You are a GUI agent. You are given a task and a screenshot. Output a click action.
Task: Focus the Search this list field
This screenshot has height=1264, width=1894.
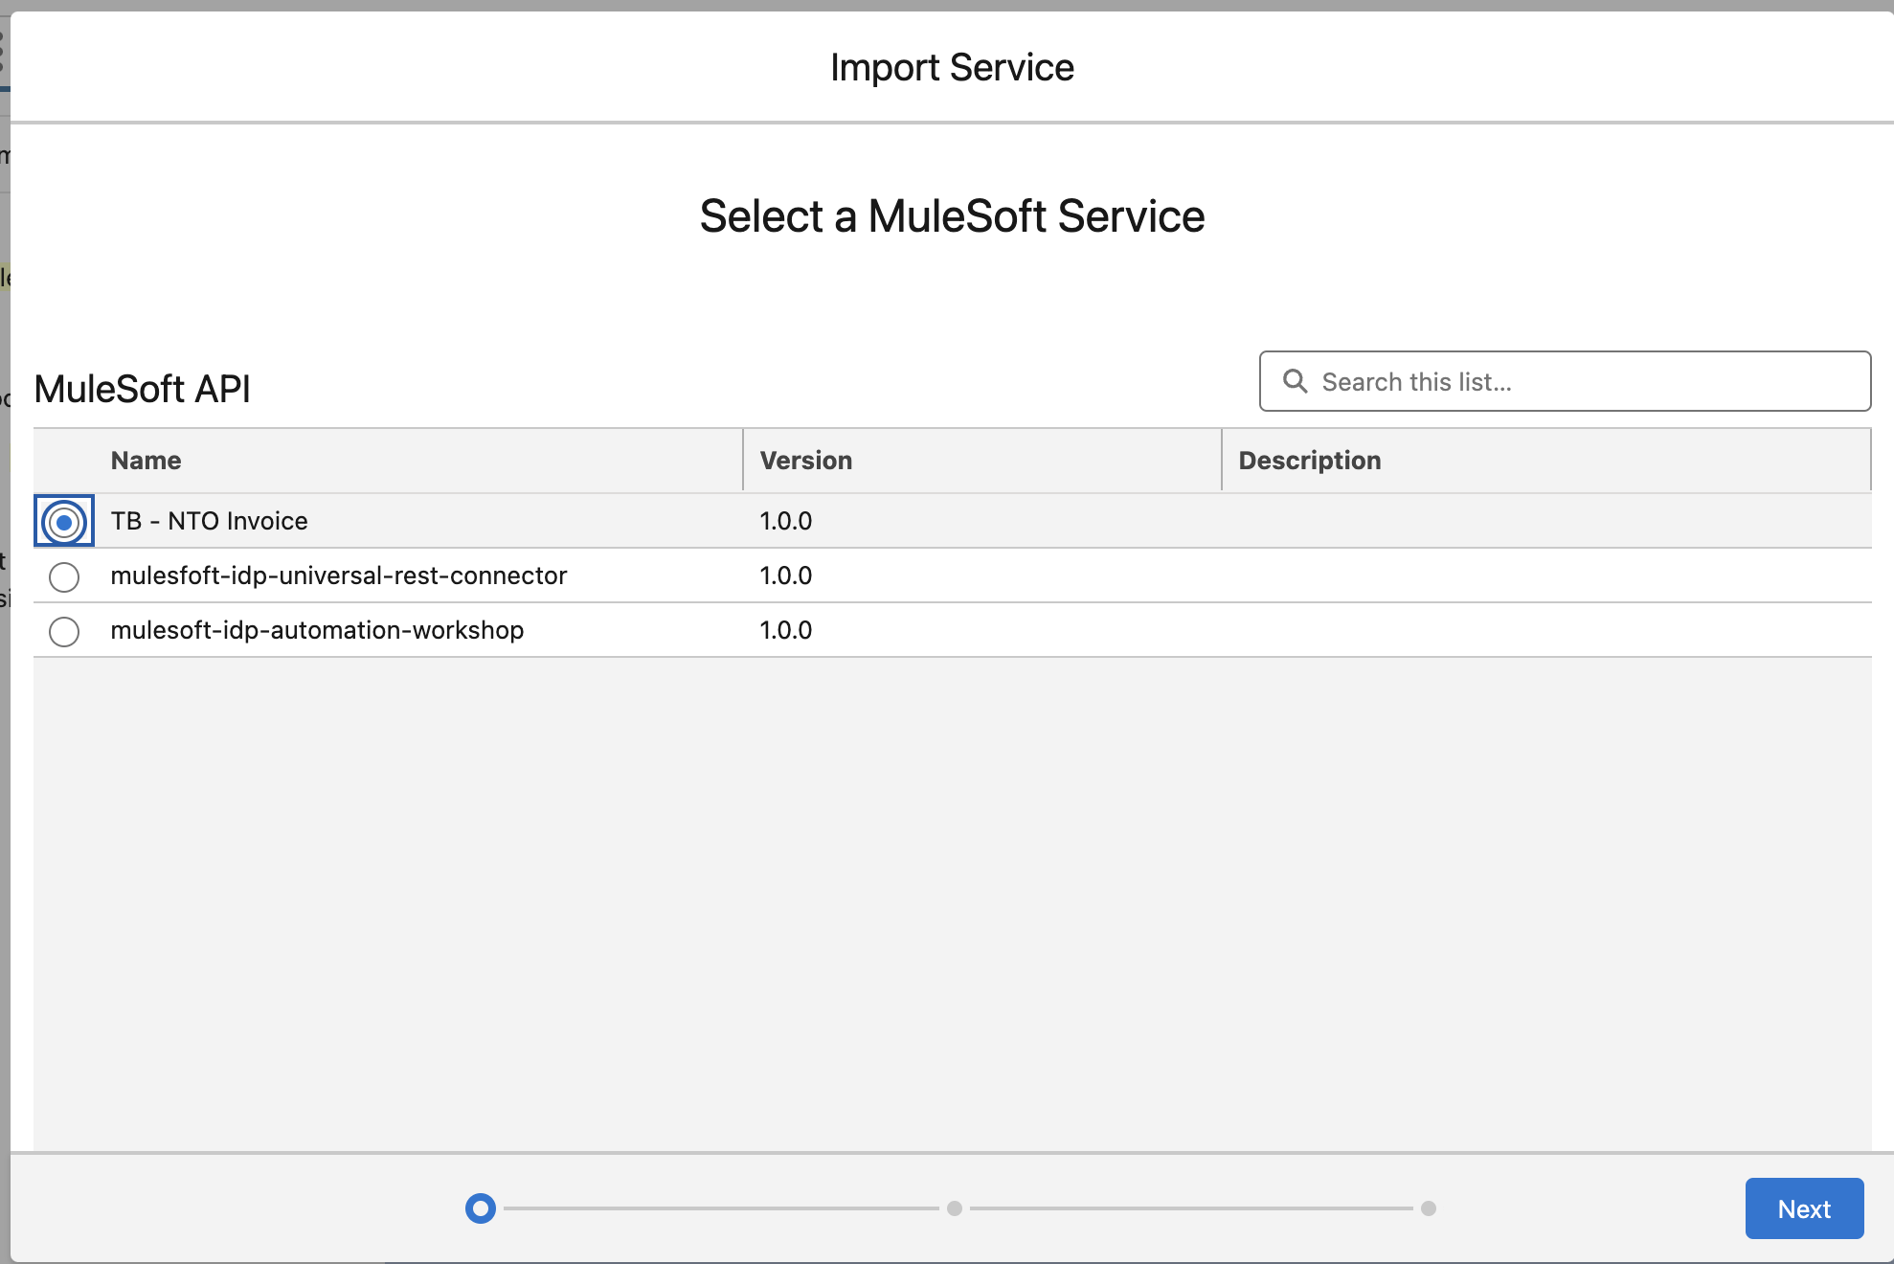(x=1565, y=381)
